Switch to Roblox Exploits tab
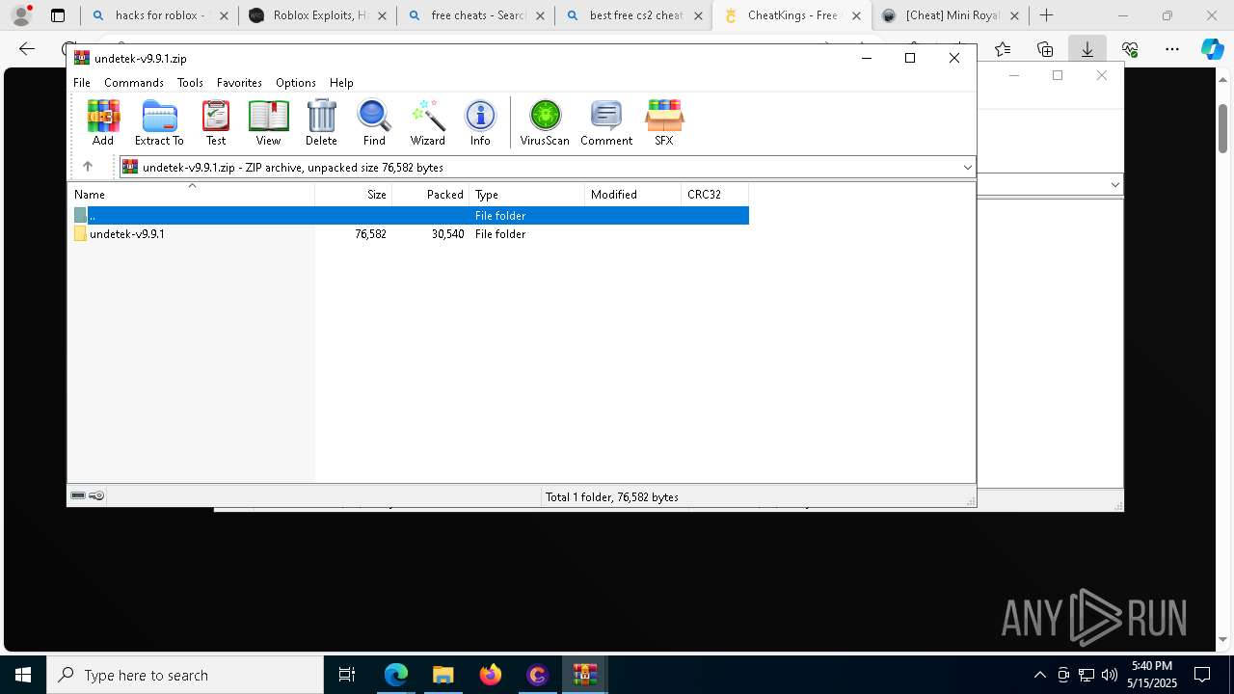 pos(317,15)
